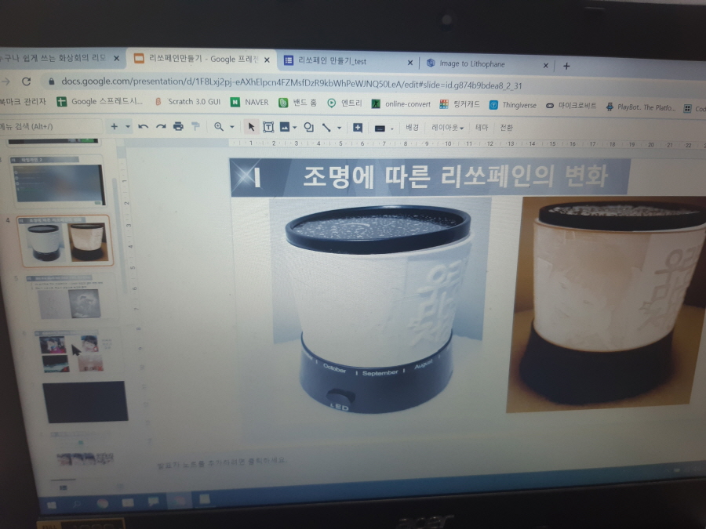Select slide 4 thumbnail with two lamps
The width and height of the screenshot is (706, 529).
66,241
